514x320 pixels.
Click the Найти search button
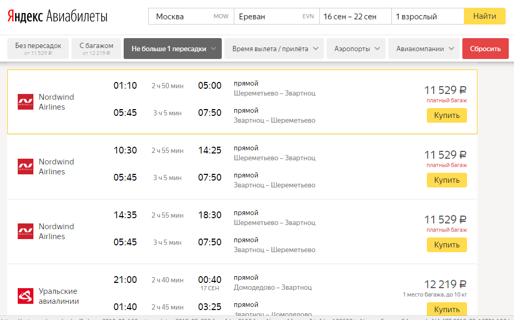coord(485,16)
